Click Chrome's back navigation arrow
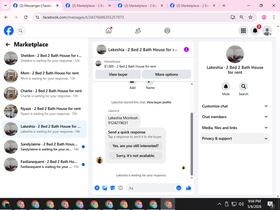Screen dimensions: 280x210 pos(6,17)
